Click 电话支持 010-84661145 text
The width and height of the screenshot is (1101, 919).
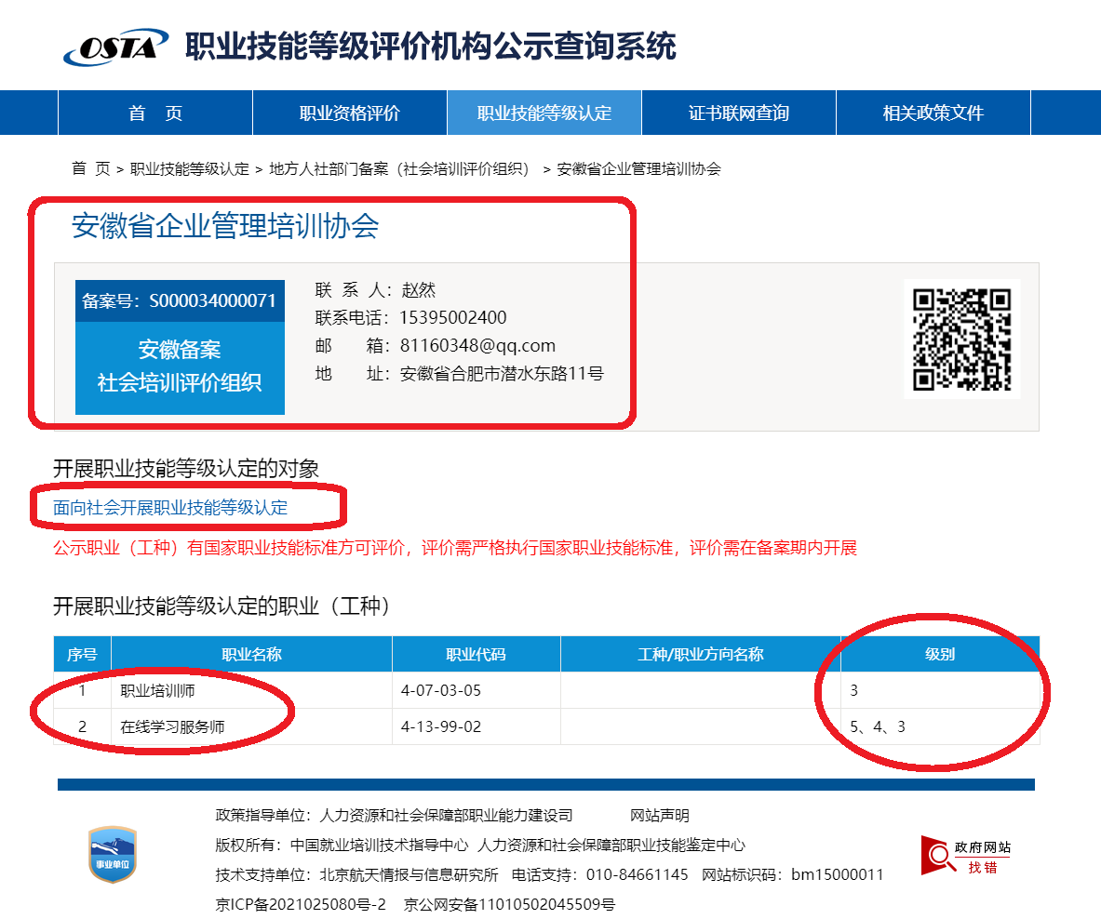coord(599,874)
